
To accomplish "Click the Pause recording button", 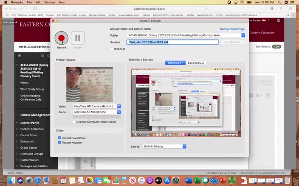I will [78, 38].
